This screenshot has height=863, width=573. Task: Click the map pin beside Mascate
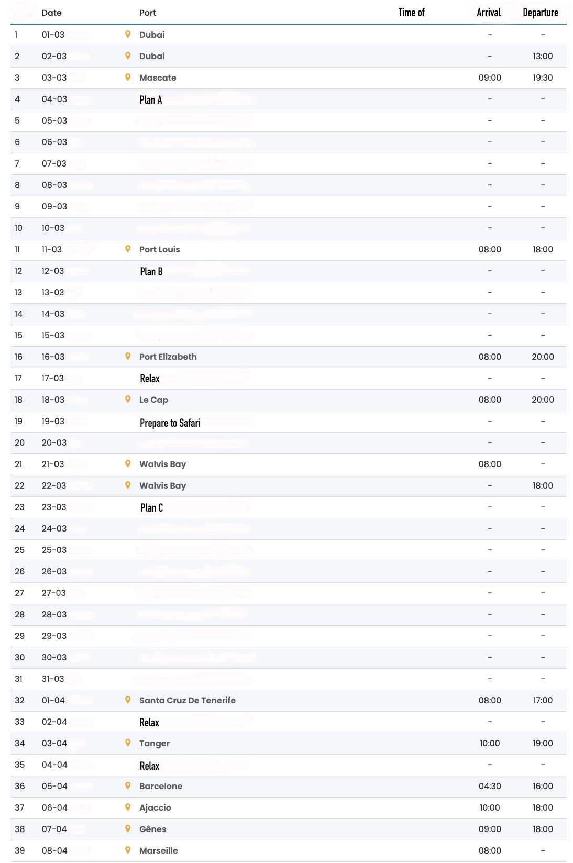(x=128, y=78)
